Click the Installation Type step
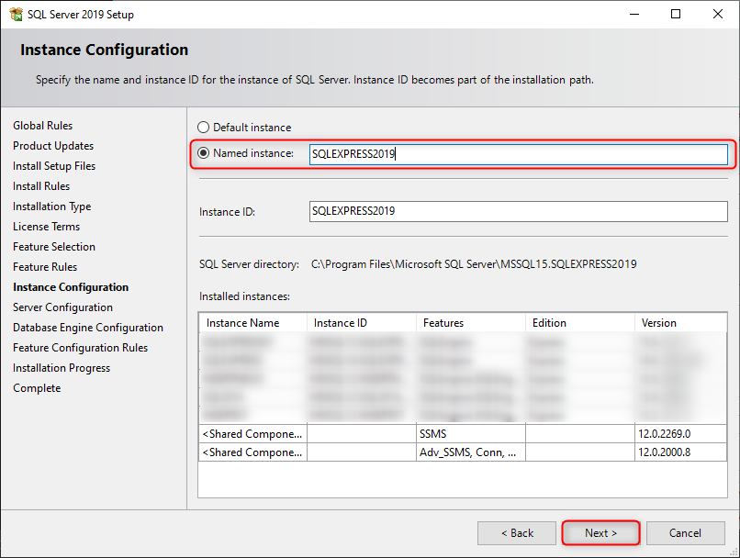Viewport: 740px width, 558px height. [52, 206]
